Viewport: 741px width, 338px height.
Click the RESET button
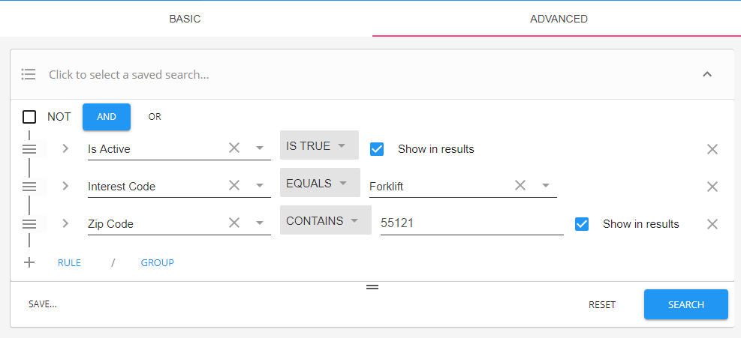[601, 305]
